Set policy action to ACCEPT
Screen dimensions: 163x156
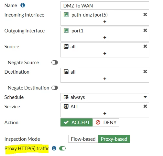tap(77, 123)
